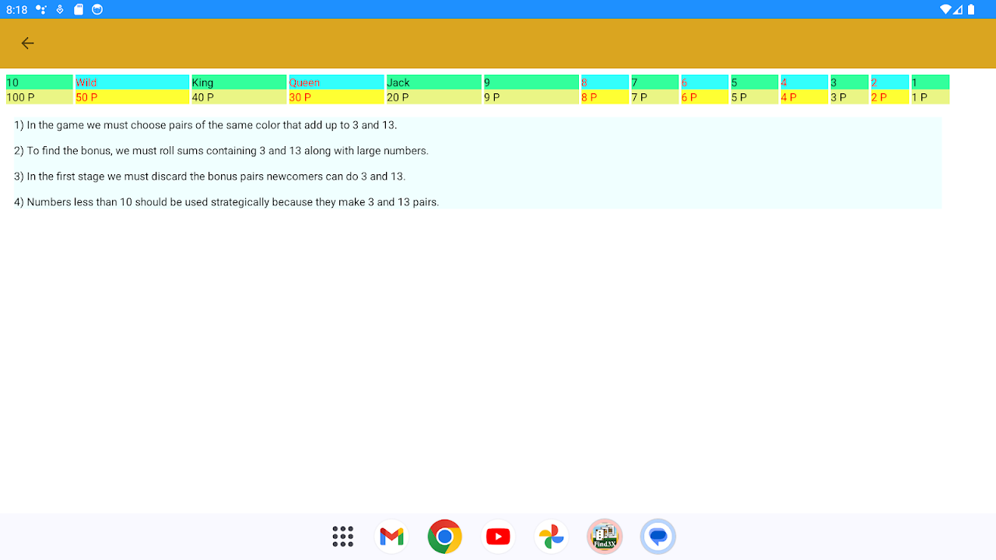Tap the back arrow icon

click(28, 44)
